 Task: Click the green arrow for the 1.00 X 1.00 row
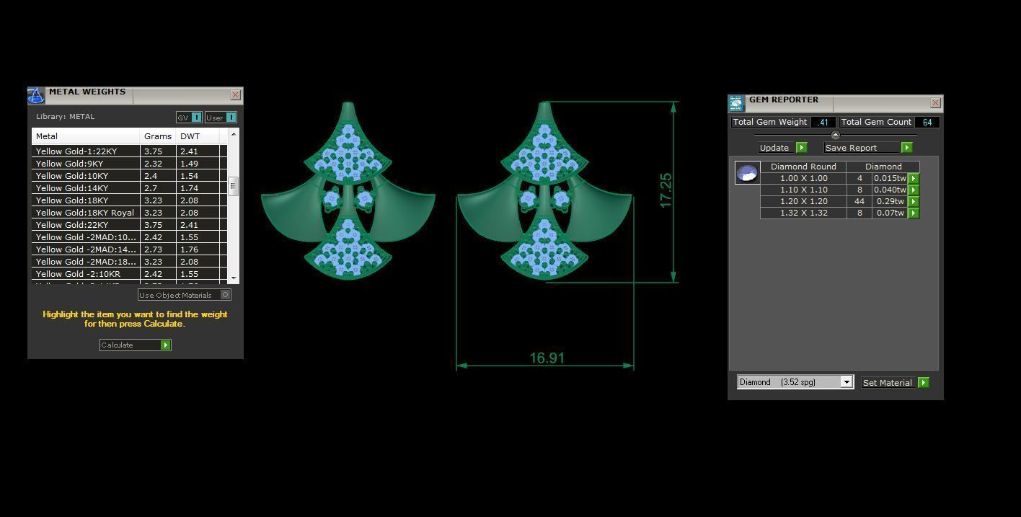click(x=914, y=178)
